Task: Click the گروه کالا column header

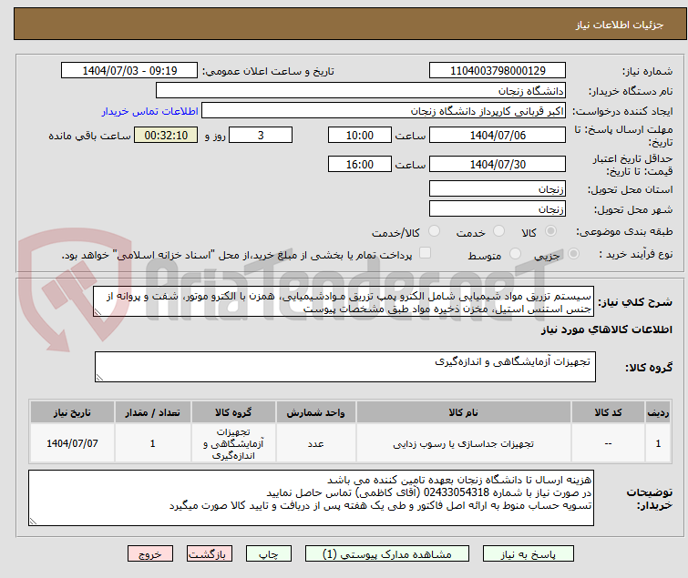Action: click(x=233, y=412)
